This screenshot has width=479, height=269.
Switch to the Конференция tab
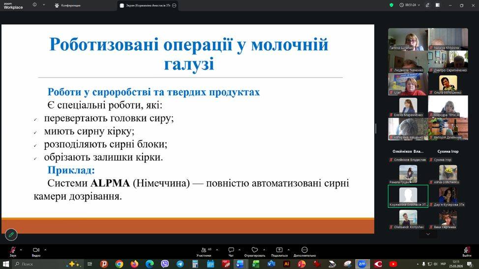(x=68, y=5)
